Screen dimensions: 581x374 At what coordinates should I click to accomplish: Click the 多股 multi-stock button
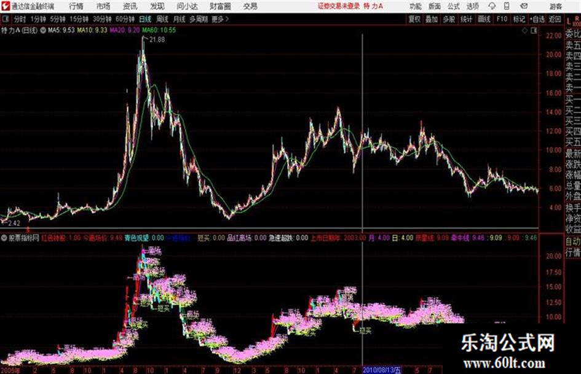449,19
